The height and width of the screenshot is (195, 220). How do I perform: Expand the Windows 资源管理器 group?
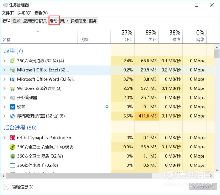coord(5,88)
